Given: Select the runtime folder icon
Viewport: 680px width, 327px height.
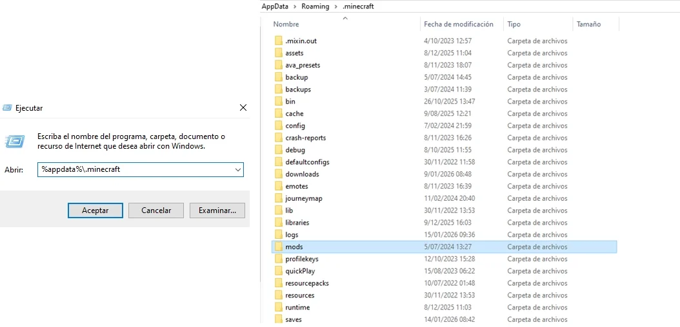Looking at the screenshot, I should click(279, 307).
